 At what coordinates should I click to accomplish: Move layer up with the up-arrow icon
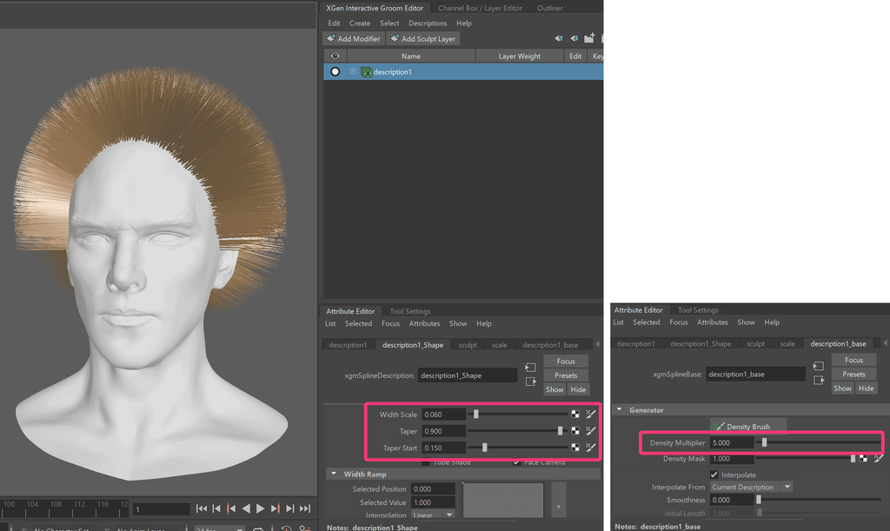[559, 39]
